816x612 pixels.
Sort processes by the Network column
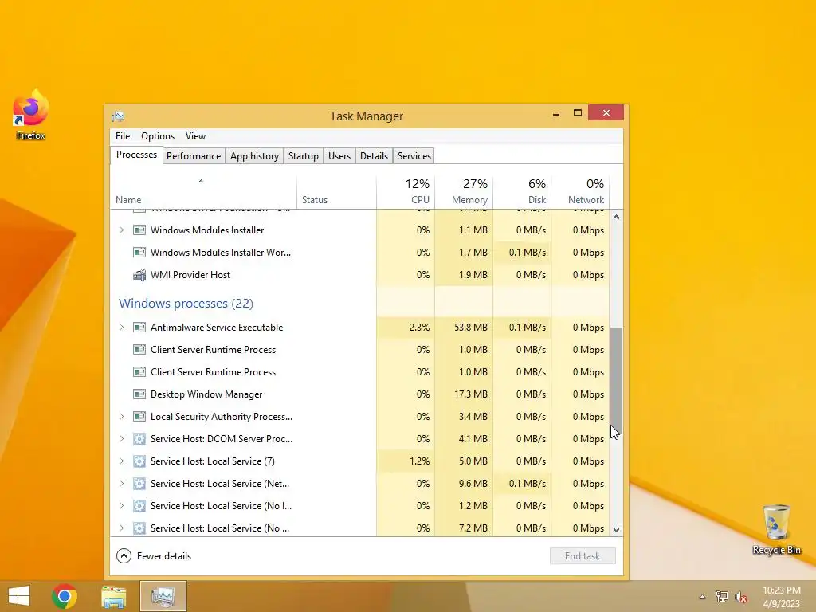580,193
